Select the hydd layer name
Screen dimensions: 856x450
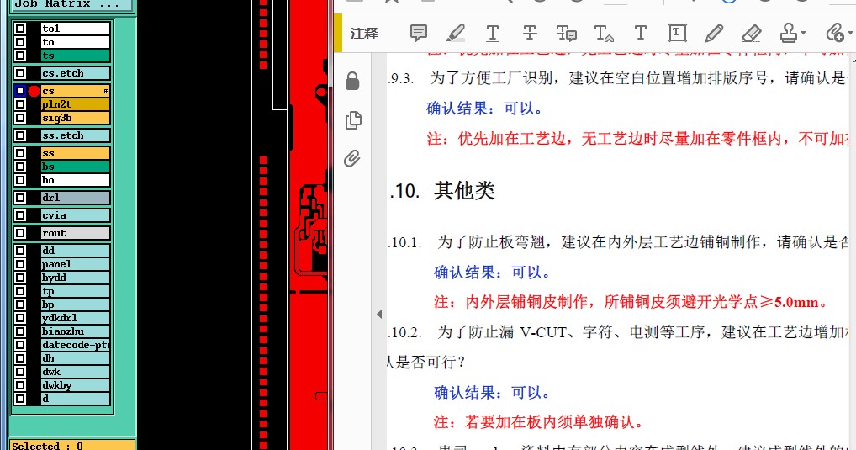[76, 278]
